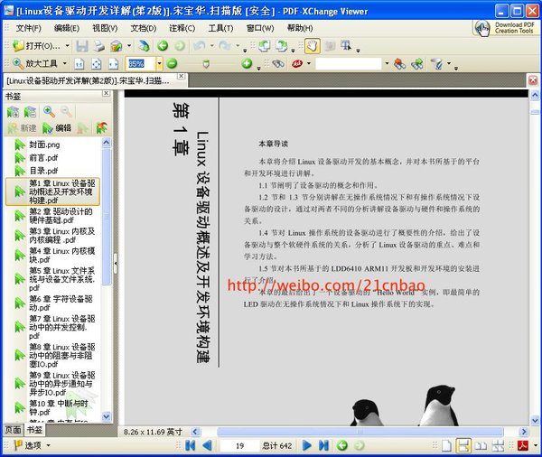Screen dimensions: 542x457
Task: Select the Zoom In tool 放大工具
Action: coord(34,63)
